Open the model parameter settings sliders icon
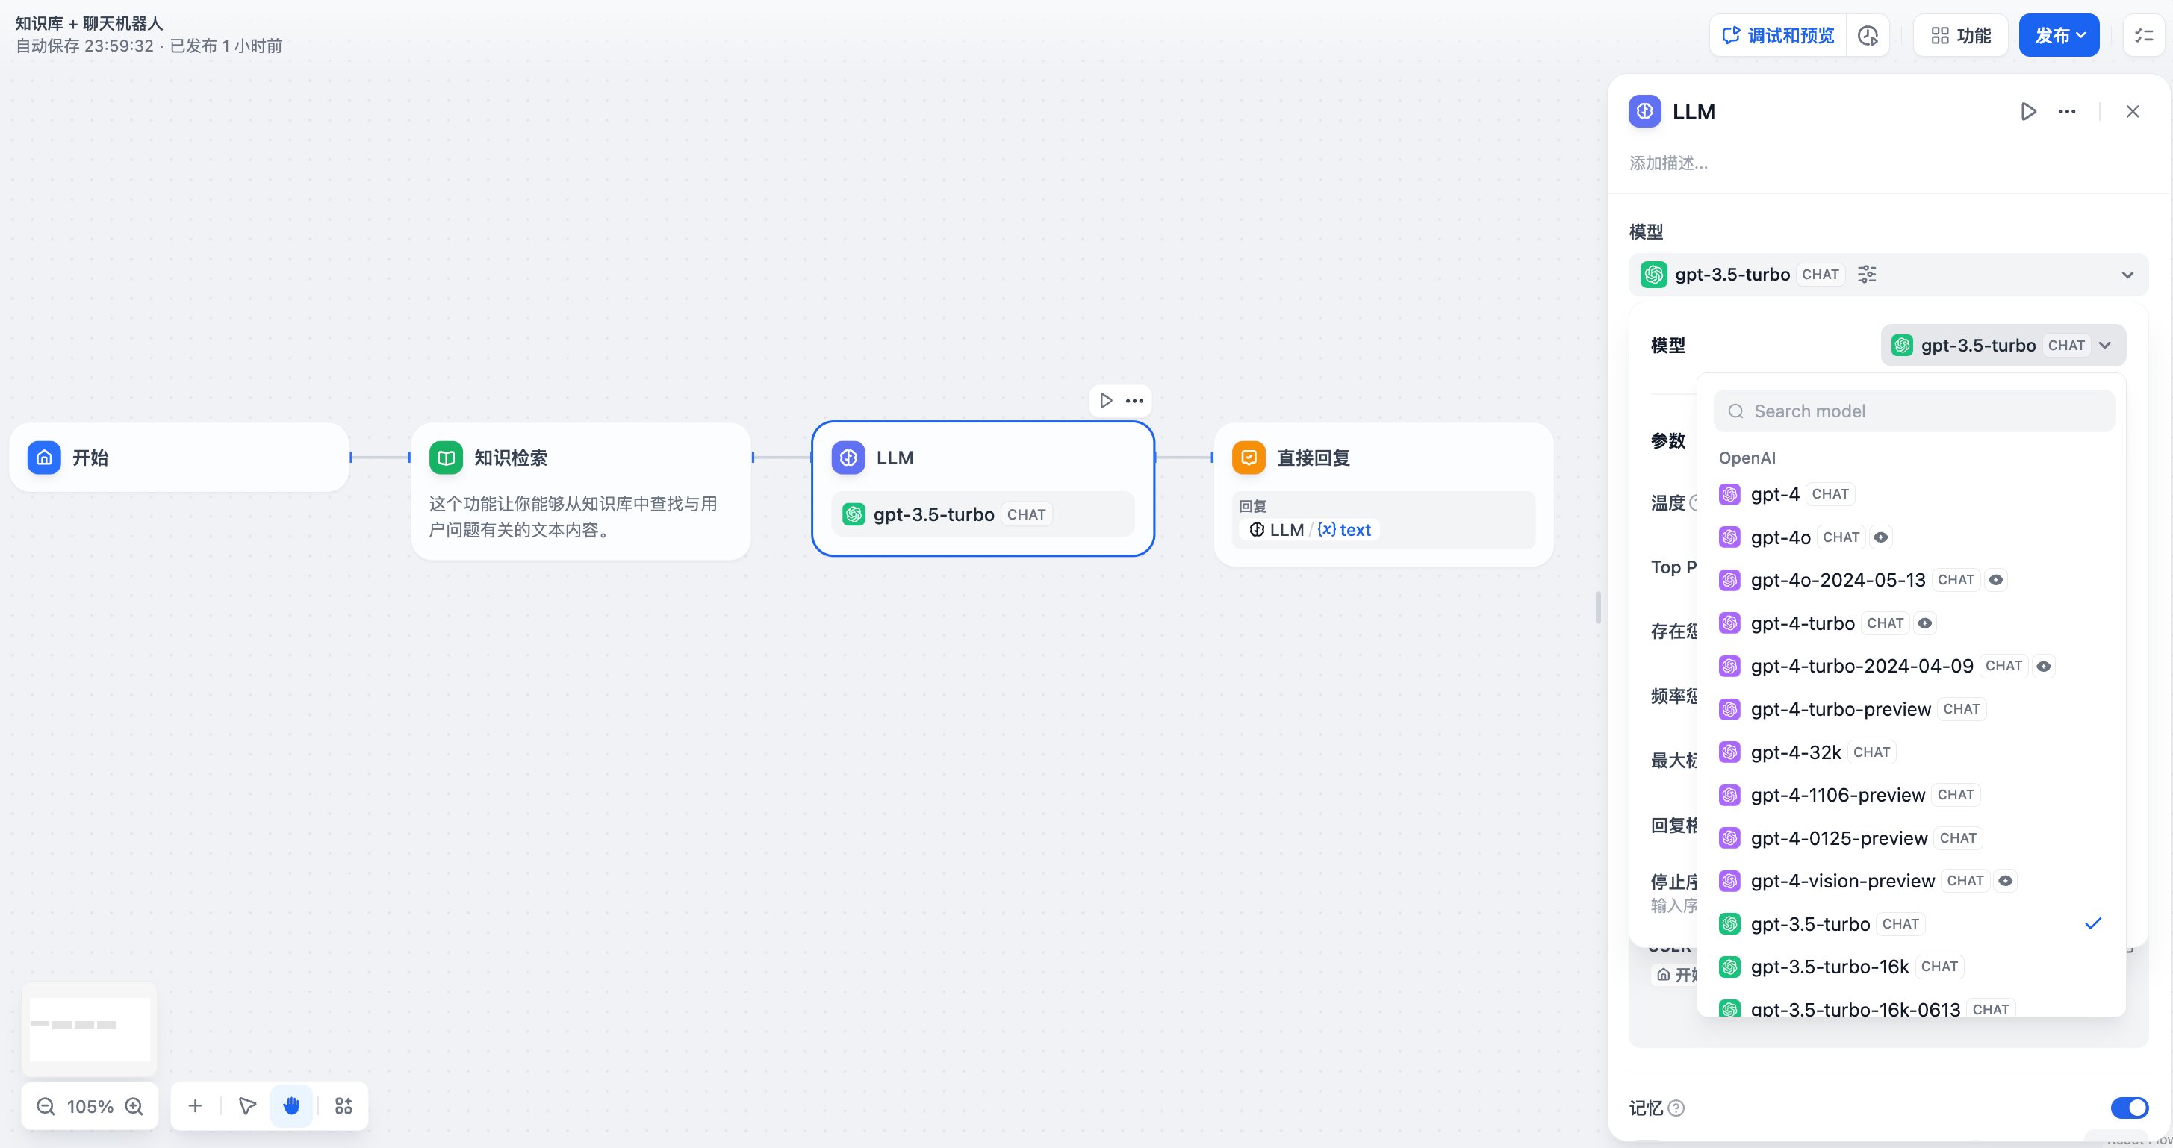 coord(1867,274)
